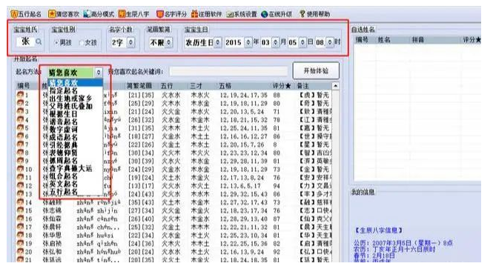Screen dimensions: 493x269
Task: Click the 宝宝姓氏 field containing 张
Action: tap(26, 41)
